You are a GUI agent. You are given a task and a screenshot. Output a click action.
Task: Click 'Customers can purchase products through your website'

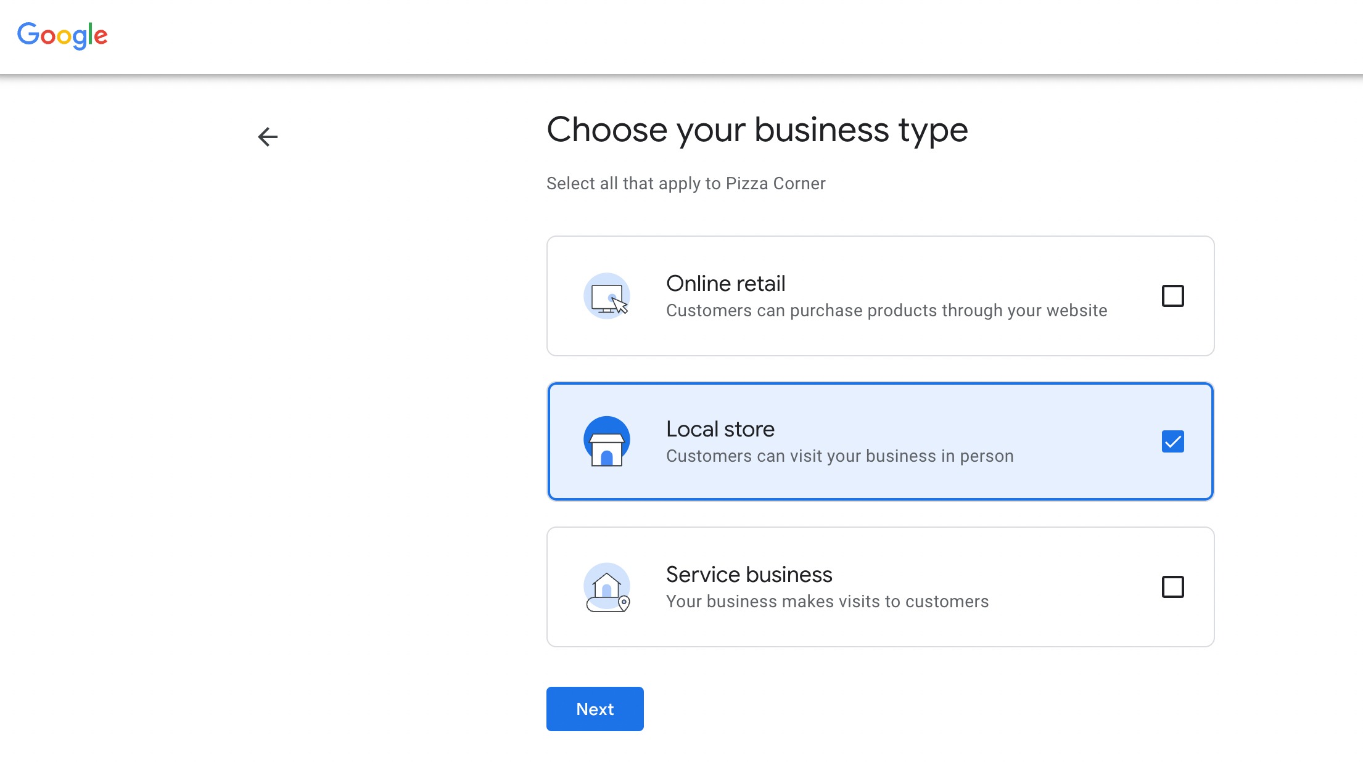886,311
